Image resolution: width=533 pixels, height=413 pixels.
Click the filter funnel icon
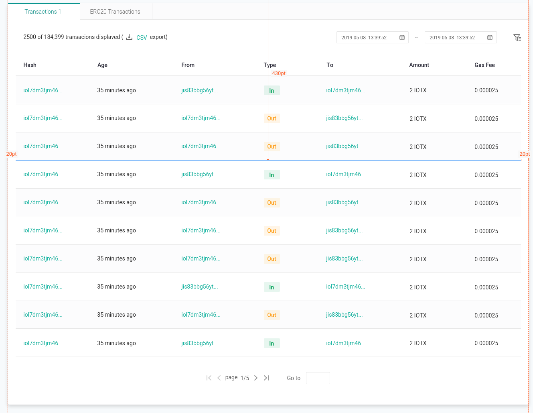coord(517,37)
